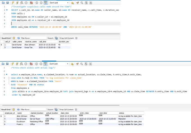Screen dimensions: 191x133
Task: Select the CEO Office actual_location cell
Action: [x=52, y=119]
